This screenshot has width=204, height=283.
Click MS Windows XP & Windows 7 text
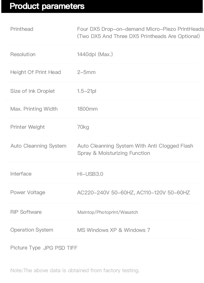pyautogui.click(x=113, y=230)
